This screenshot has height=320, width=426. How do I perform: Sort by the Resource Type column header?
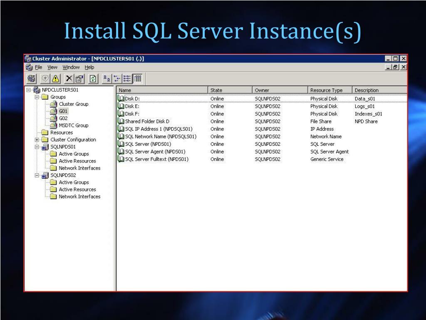tap(330, 90)
